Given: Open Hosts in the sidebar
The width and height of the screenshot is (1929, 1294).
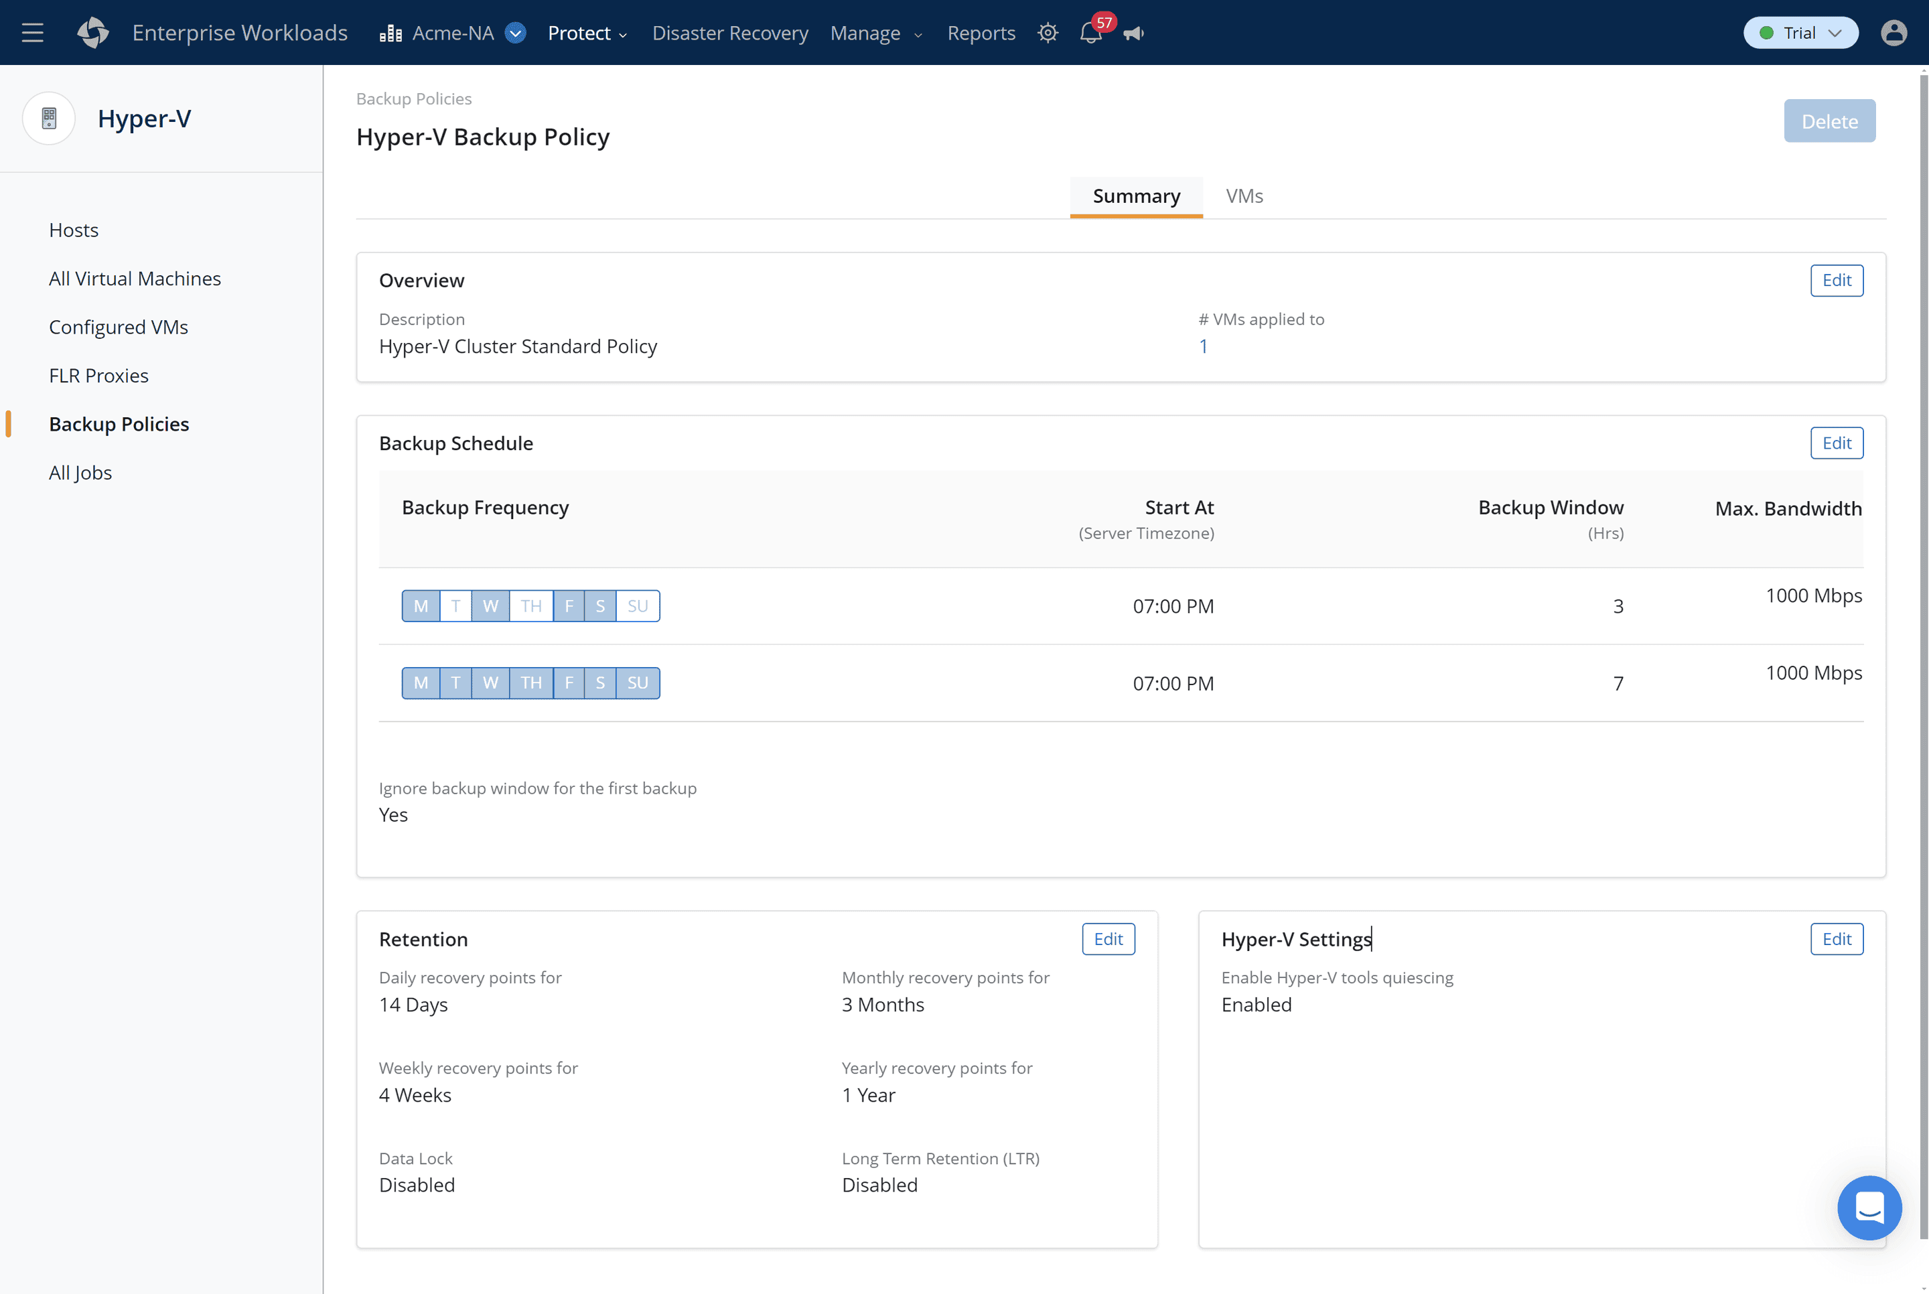Looking at the screenshot, I should point(74,230).
